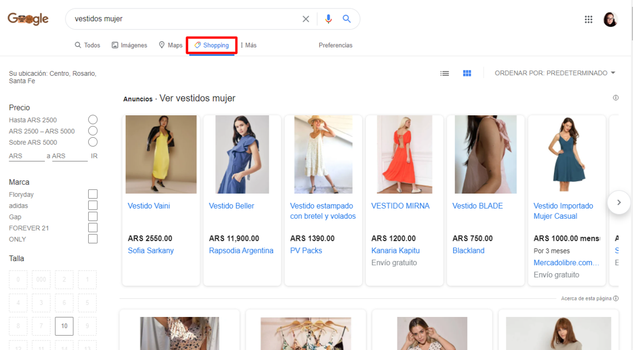Select size 10 in Talla

(x=64, y=326)
